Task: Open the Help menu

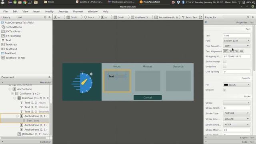Action: pos(105,12)
